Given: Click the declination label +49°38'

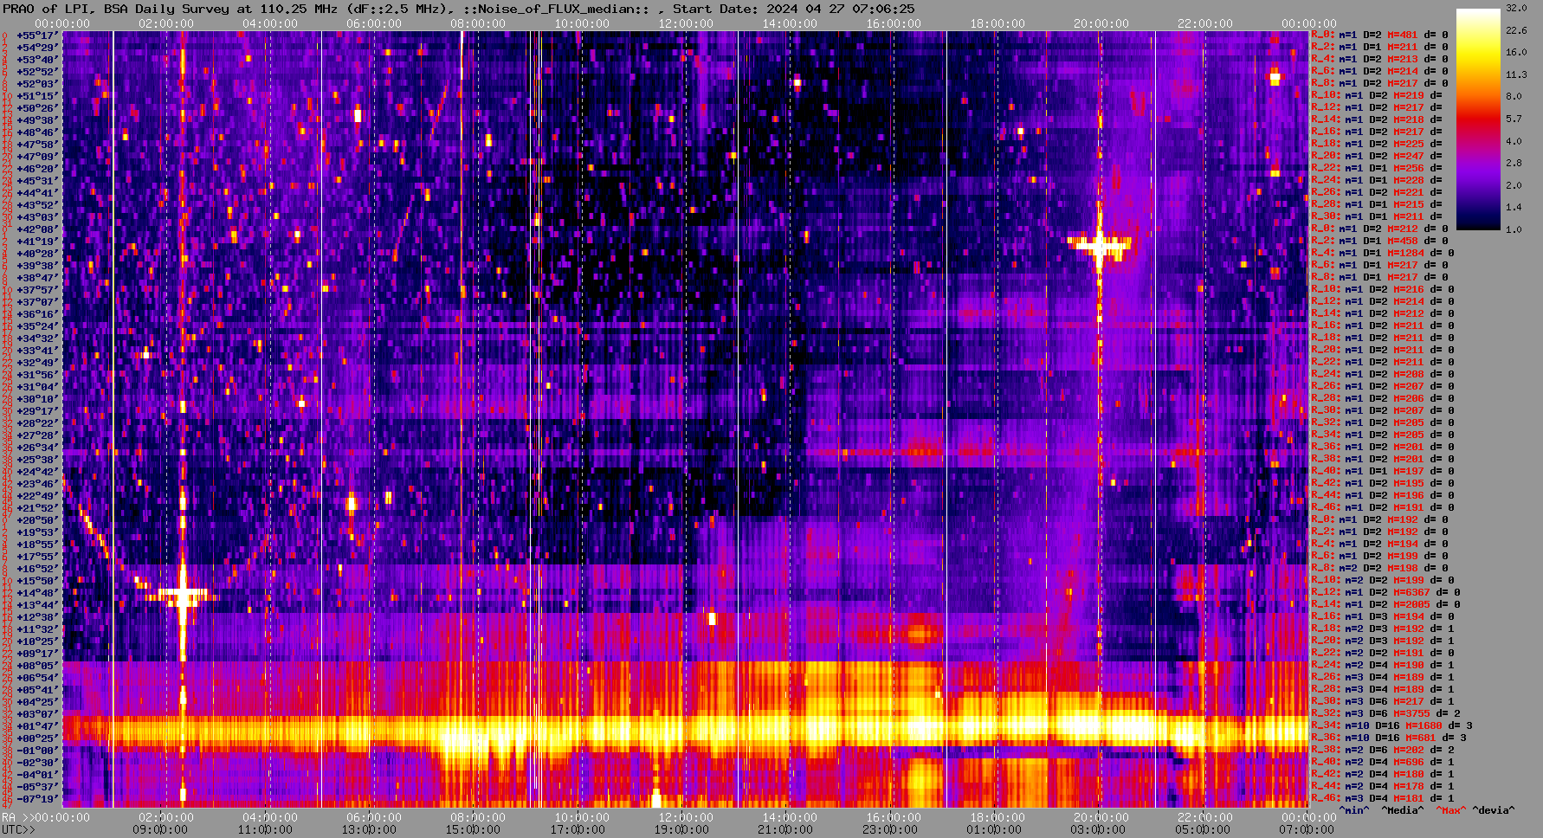Looking at the screenshot, I should click(37, 119).
